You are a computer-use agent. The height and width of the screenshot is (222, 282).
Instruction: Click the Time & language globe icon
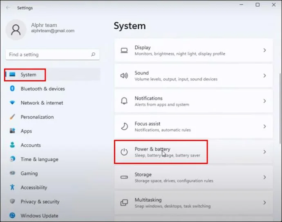click(x=12, y=159)
